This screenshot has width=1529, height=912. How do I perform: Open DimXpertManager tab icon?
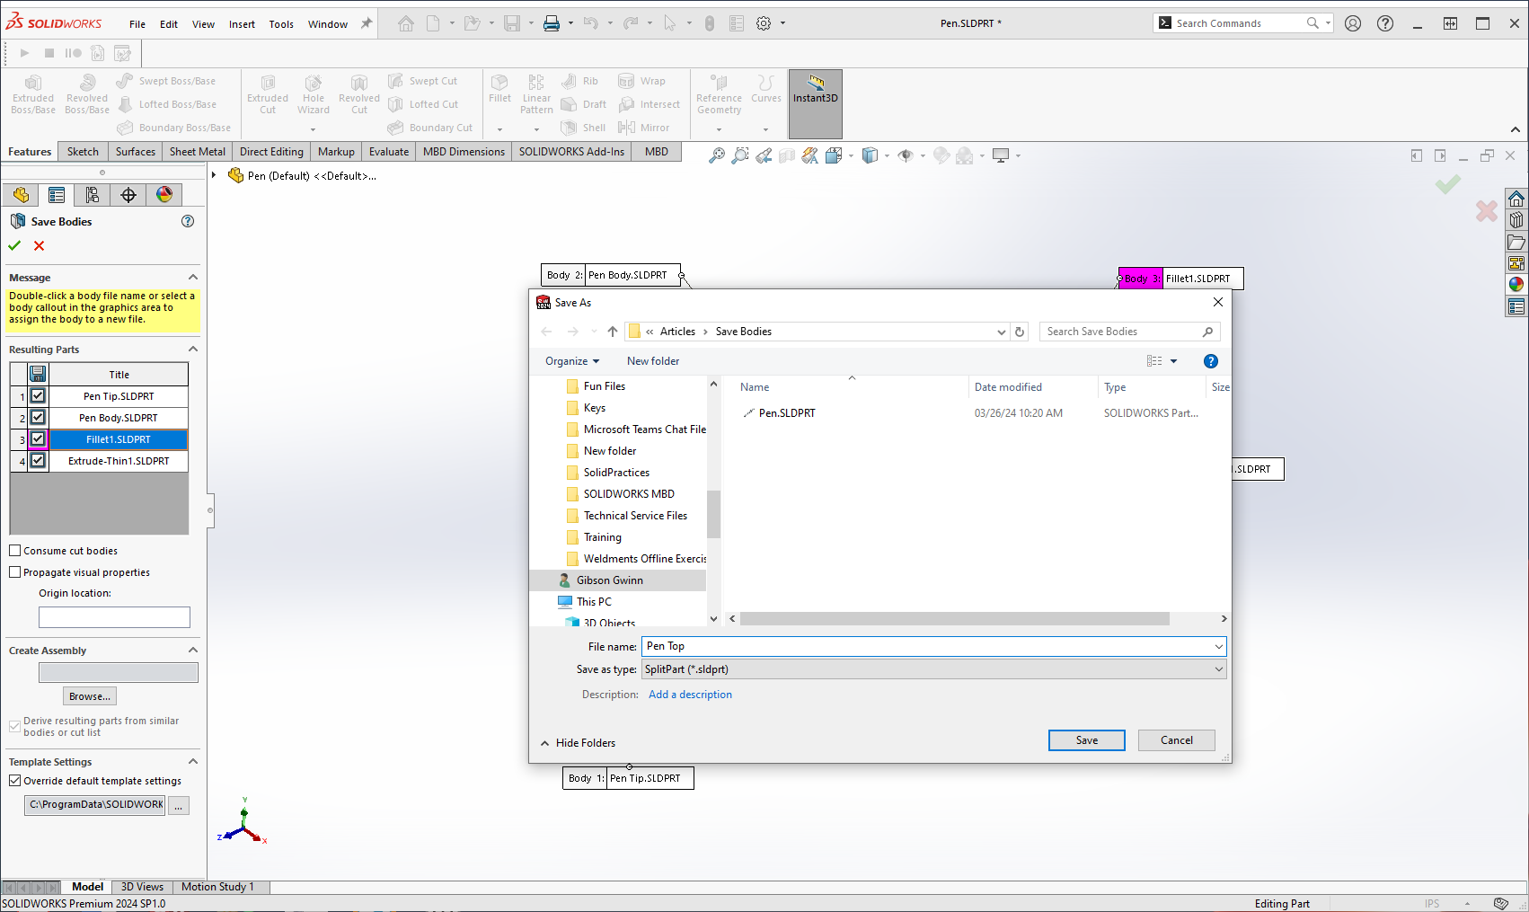point(128,195)
